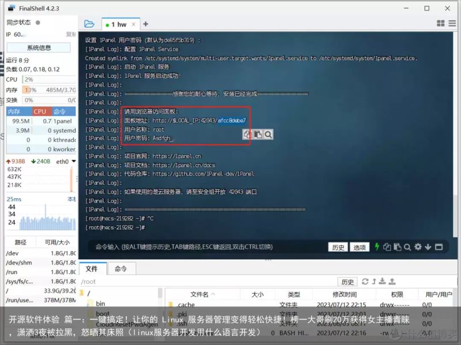461x345 pixels.
Task: Click copy icon in command input bar
Action: pos(387,247)
